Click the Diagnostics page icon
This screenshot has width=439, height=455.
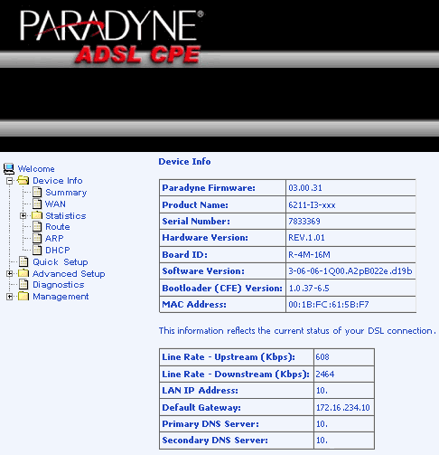(23, 285)
